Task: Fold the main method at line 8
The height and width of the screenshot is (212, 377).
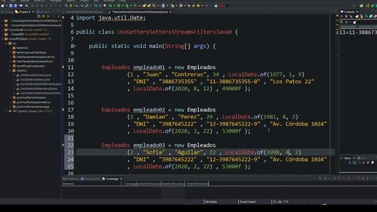Action: 75,46
